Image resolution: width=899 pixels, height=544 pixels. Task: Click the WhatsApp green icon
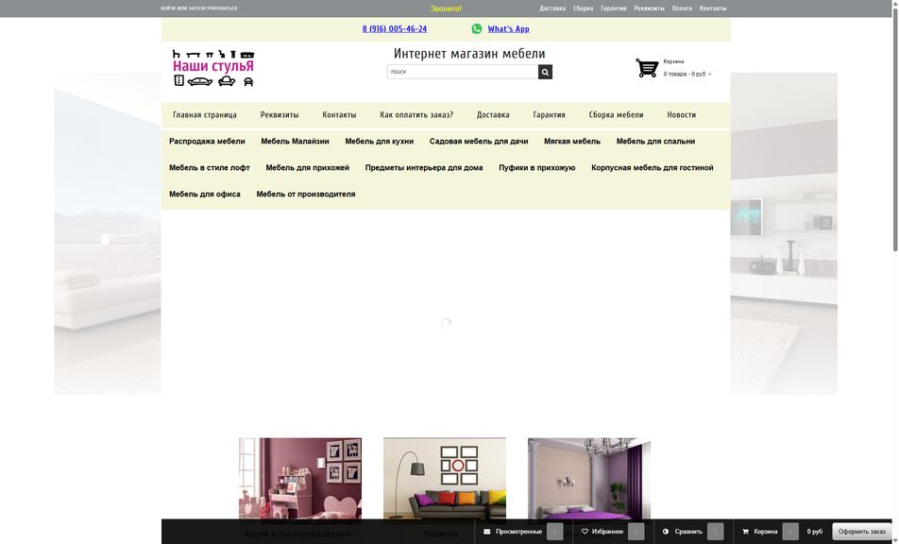pos(477,28)
